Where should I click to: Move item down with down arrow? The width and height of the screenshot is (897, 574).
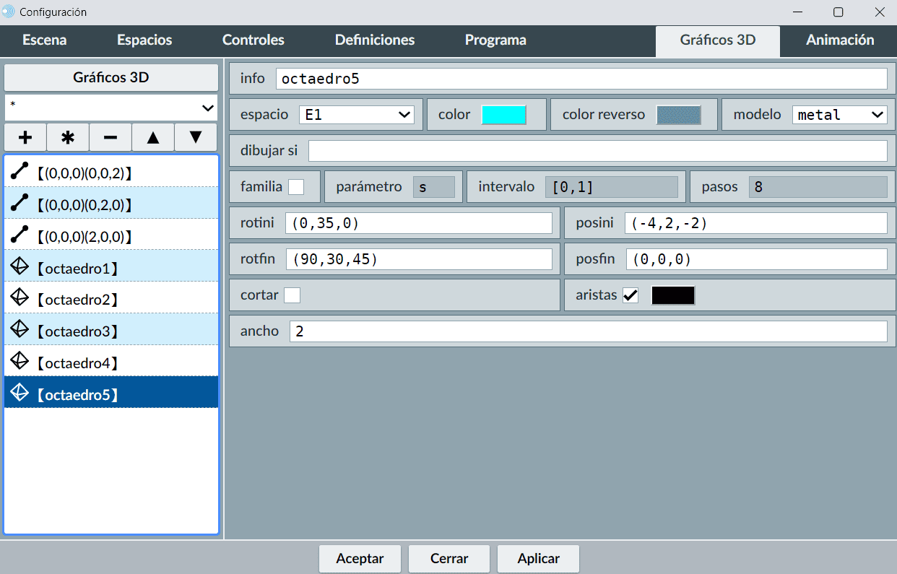(196, 137)
